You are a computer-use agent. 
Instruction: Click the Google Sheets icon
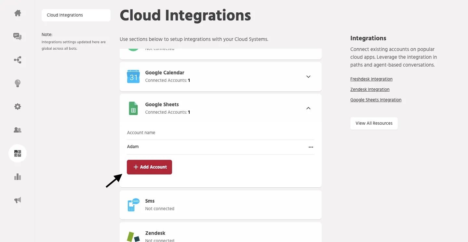pos(133,108)
